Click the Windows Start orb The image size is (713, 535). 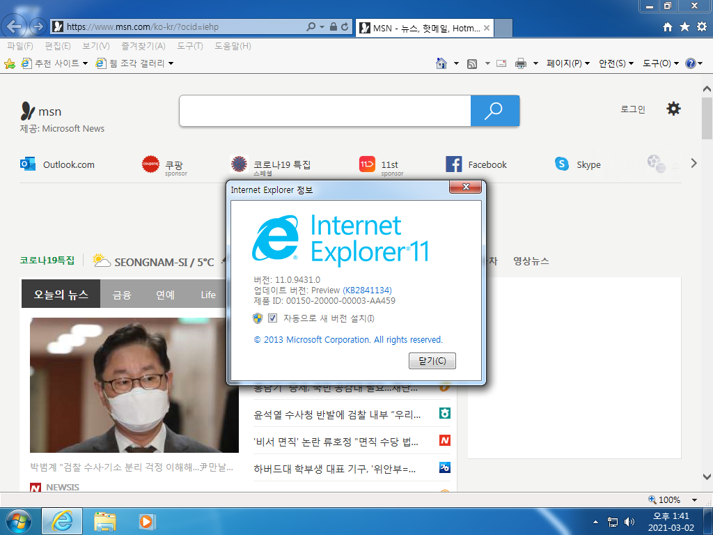(19, 521)
